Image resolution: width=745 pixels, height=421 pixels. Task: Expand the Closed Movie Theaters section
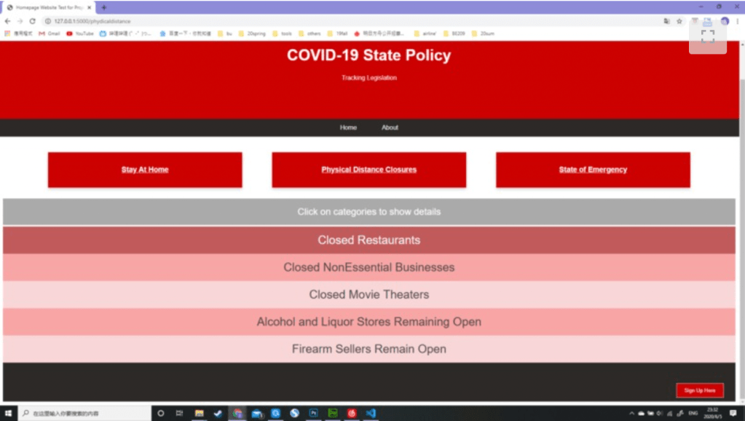click(368, 295)
